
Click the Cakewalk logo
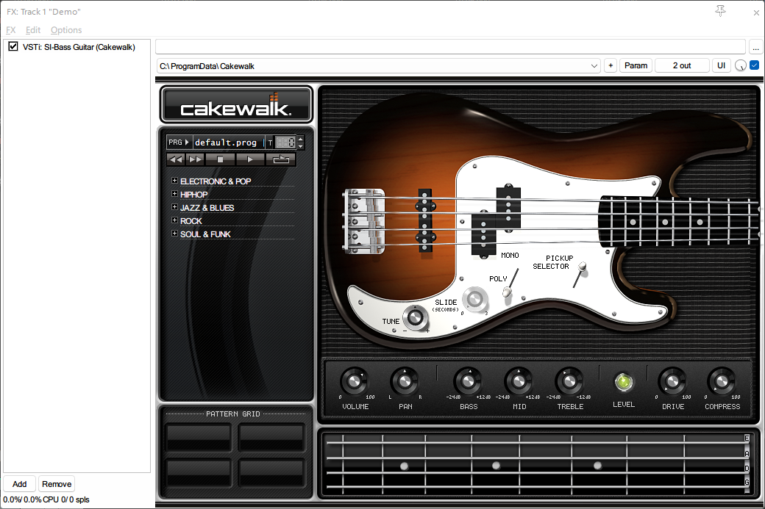pos(236,105)
